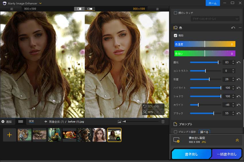Click the ホワイト stepper arrows

coord(233,105)
